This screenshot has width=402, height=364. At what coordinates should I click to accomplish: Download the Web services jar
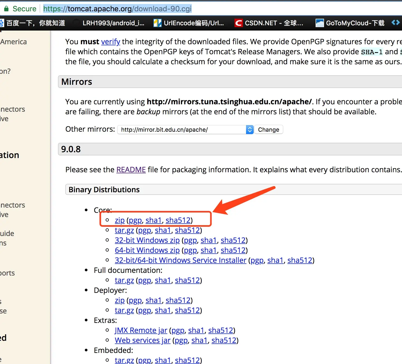[x=143, y=340]
